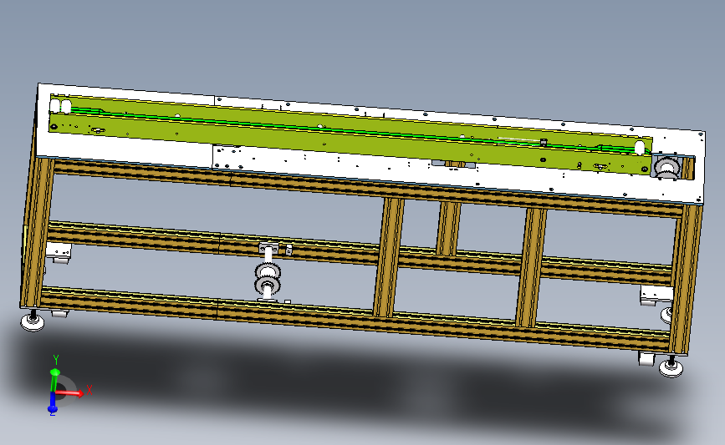The height and width of the screenshot is (445, 725).
Task: Select the sprocket at the right end of the green plate
Action: tap(667, 168)
